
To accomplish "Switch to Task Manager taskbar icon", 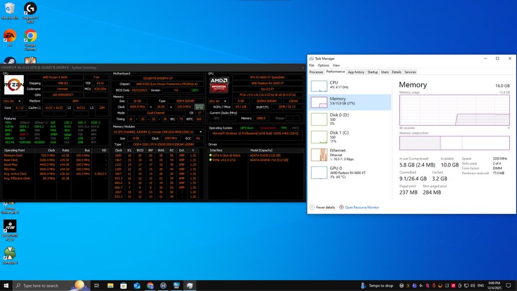I will click(190, 285).
